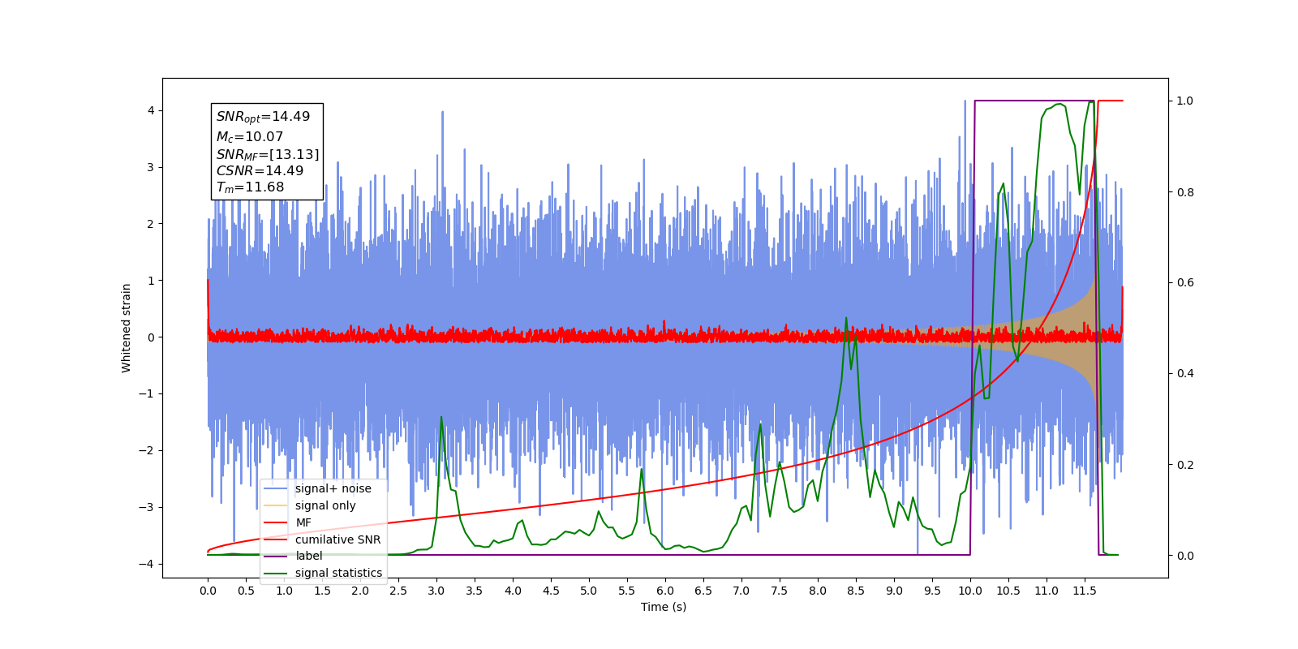
Task: Click the CSNR=14.49 annotation text
Action: (x=260, y=170)
